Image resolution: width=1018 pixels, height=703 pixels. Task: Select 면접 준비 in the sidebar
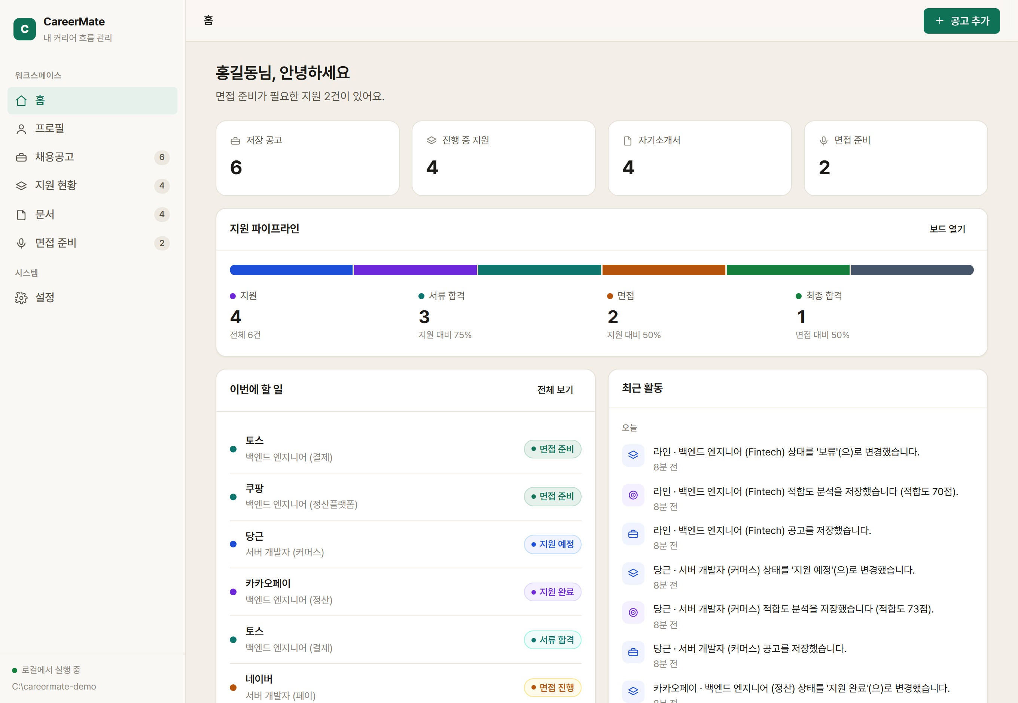pos(92,243)
